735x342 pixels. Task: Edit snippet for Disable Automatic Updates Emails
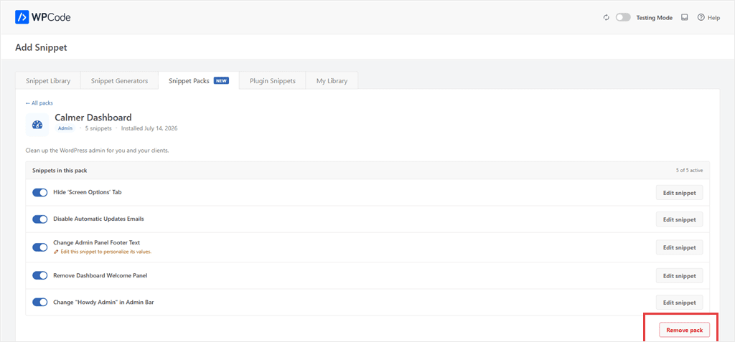679,219
